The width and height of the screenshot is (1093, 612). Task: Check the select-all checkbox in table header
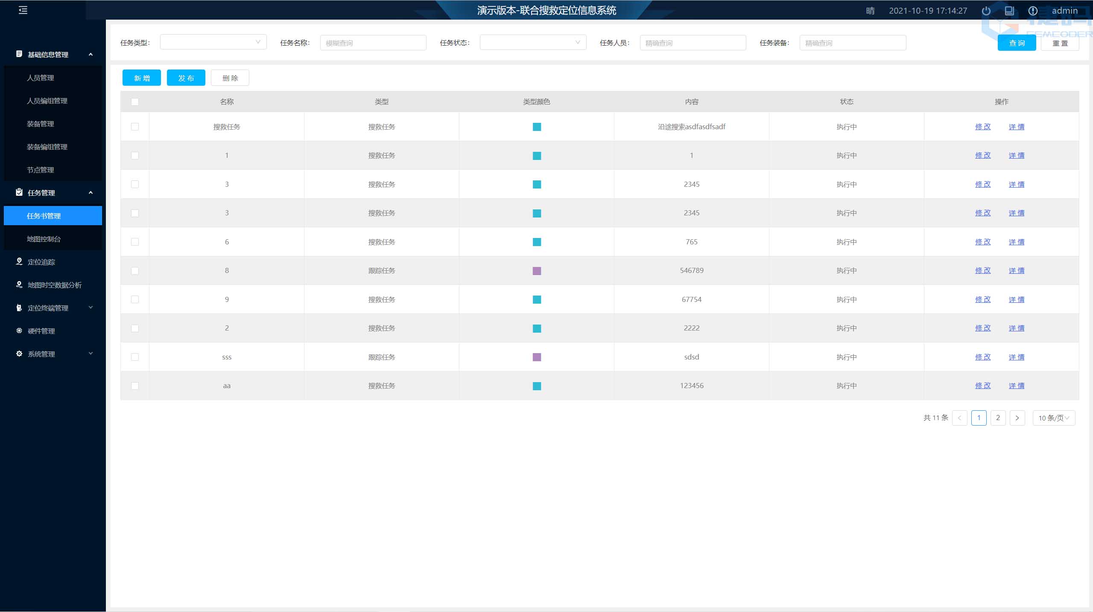pos(135,102)
